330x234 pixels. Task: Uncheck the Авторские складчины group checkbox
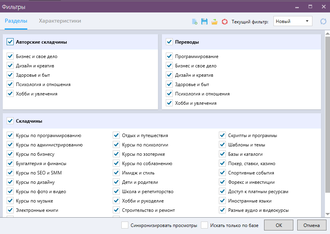[10, 42]
